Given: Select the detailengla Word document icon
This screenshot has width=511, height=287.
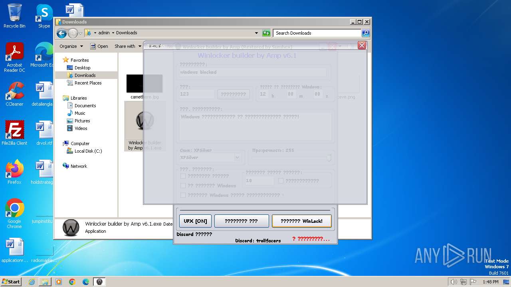Looking at the screenshot, I should (42, 94).
